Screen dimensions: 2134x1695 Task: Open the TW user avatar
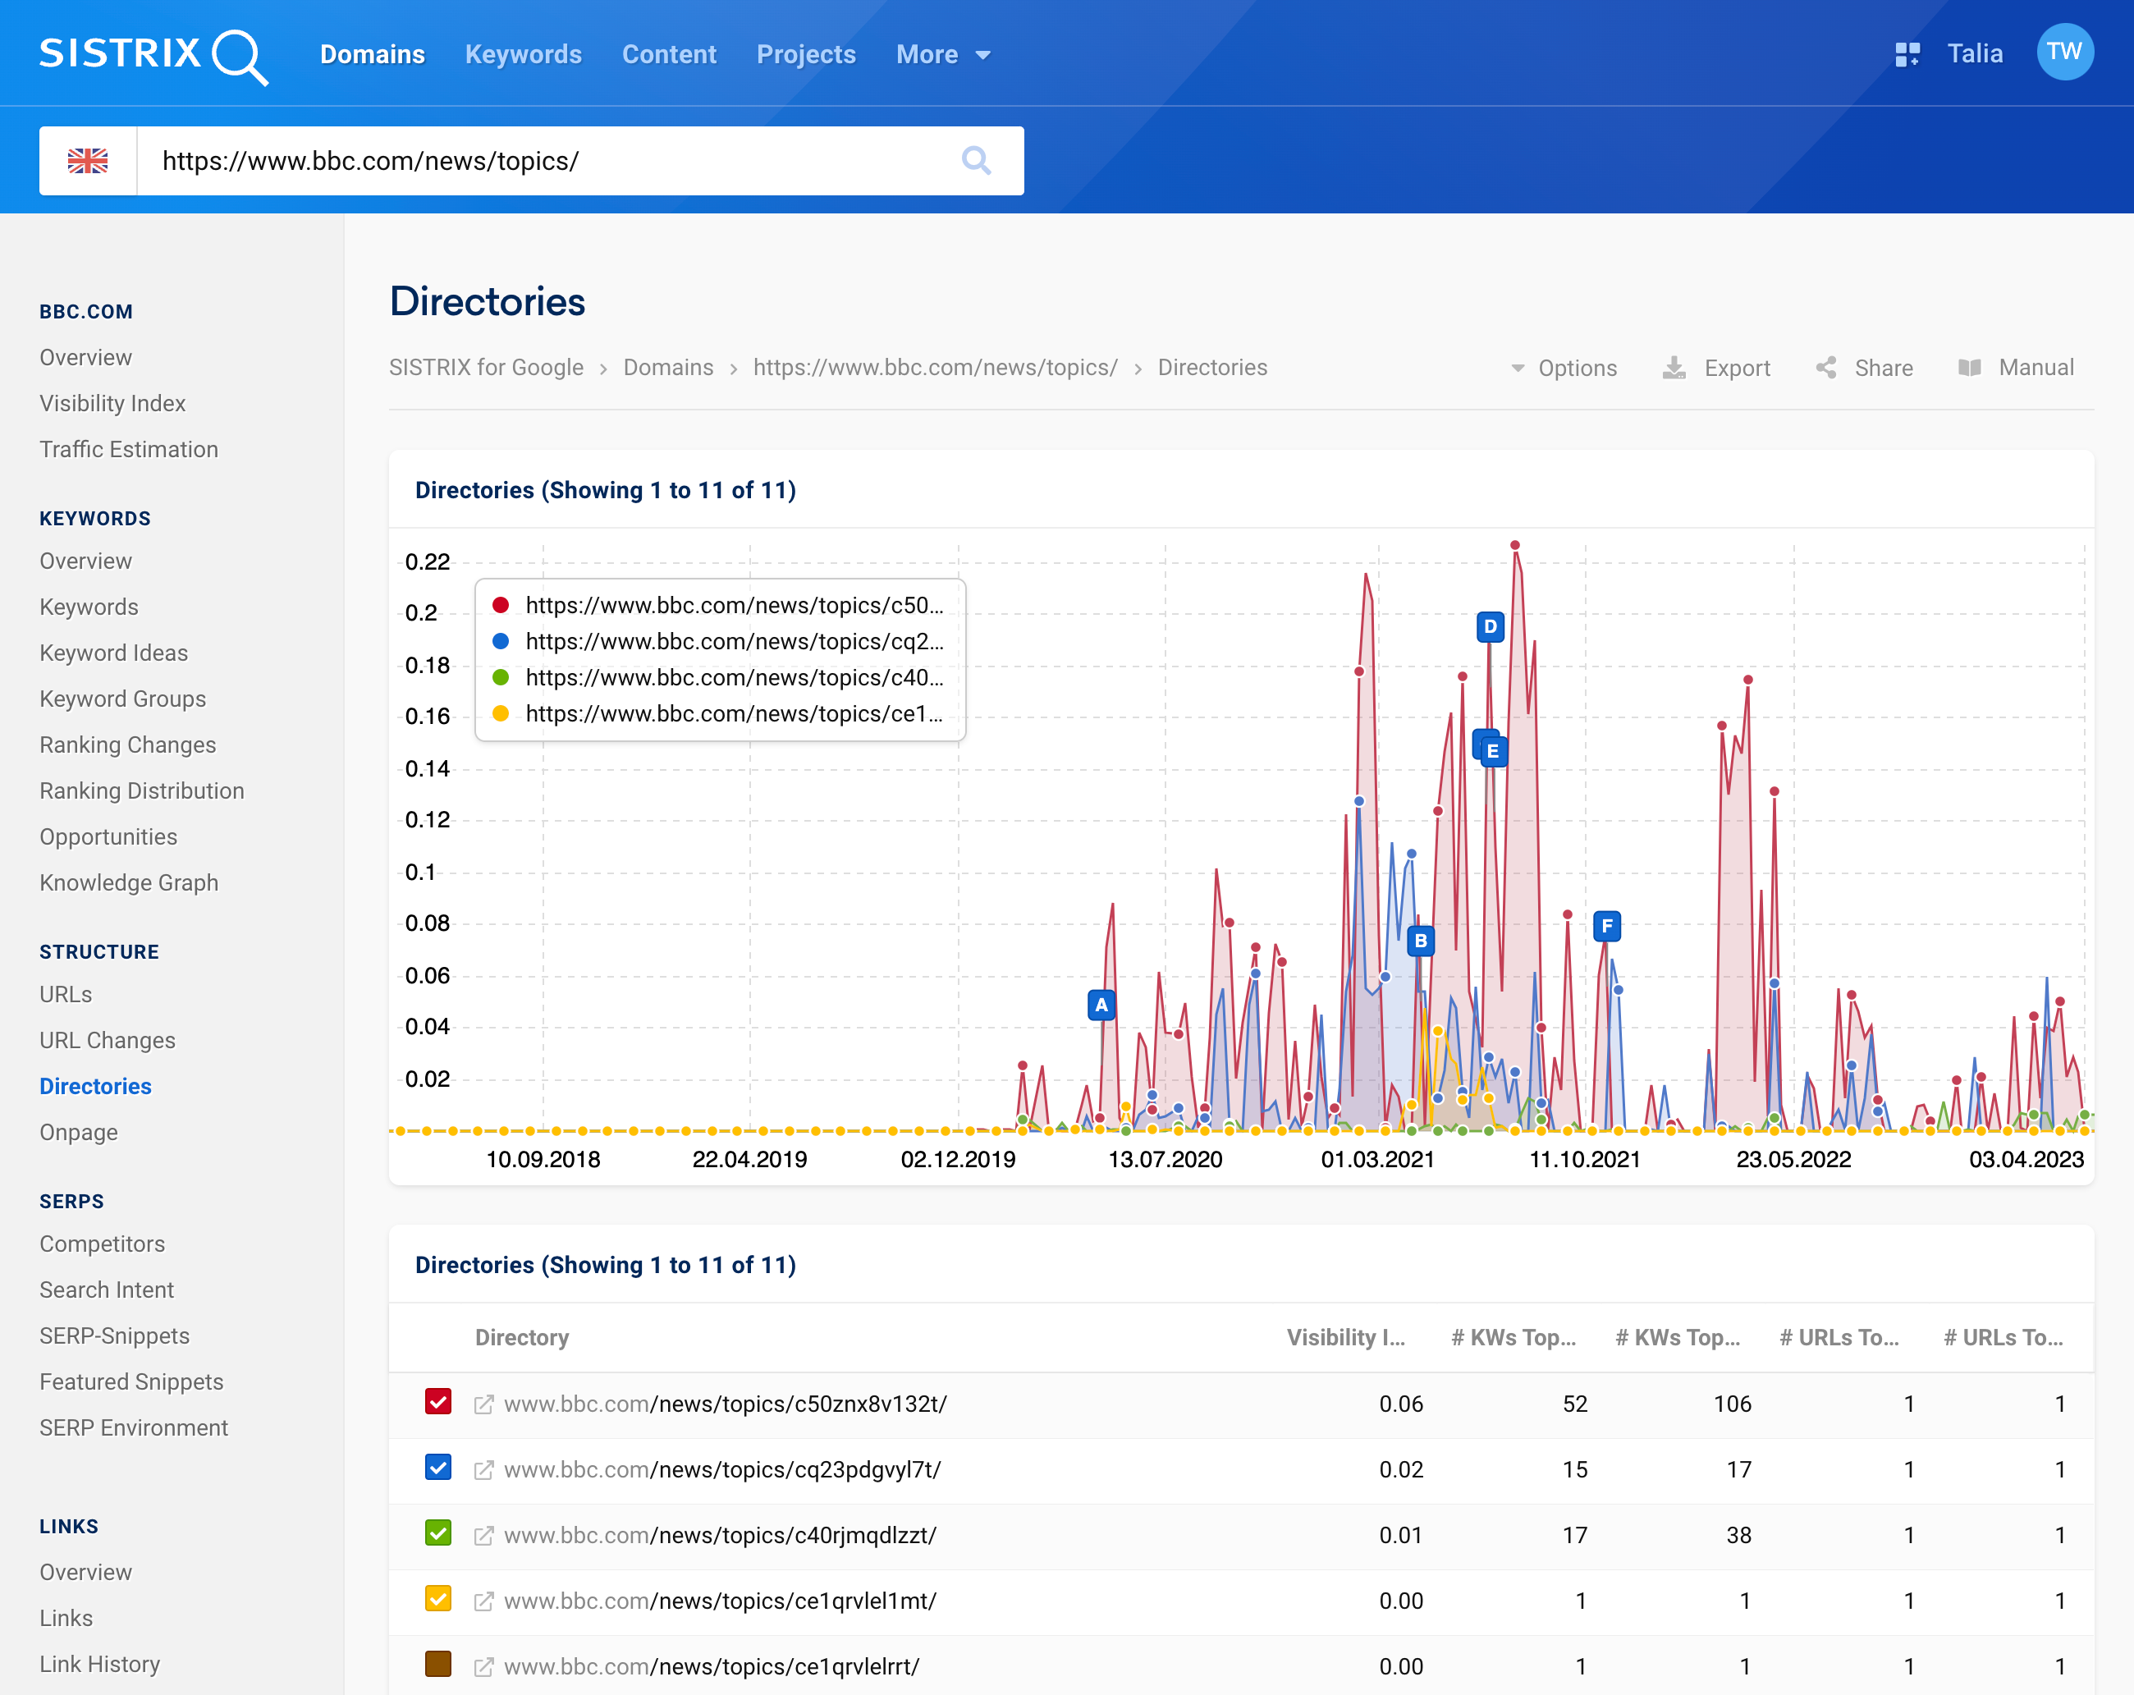click(2065, 53)
